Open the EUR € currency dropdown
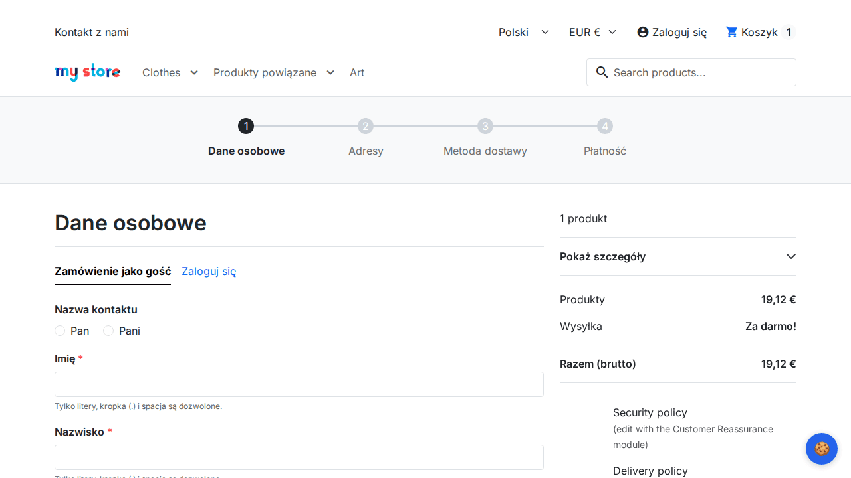 593,32
